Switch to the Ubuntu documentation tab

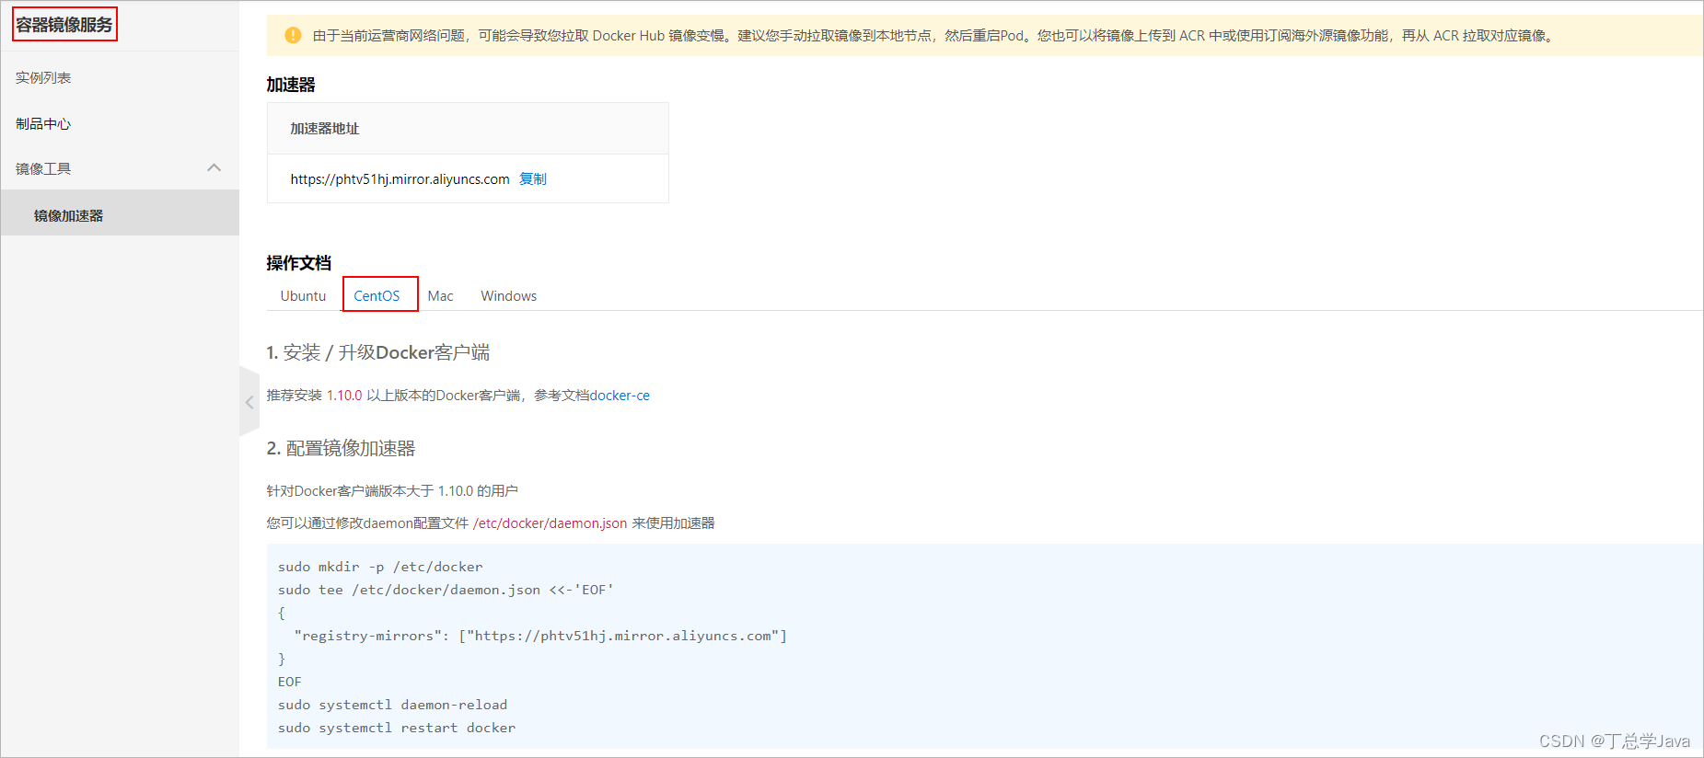[303, 295]
